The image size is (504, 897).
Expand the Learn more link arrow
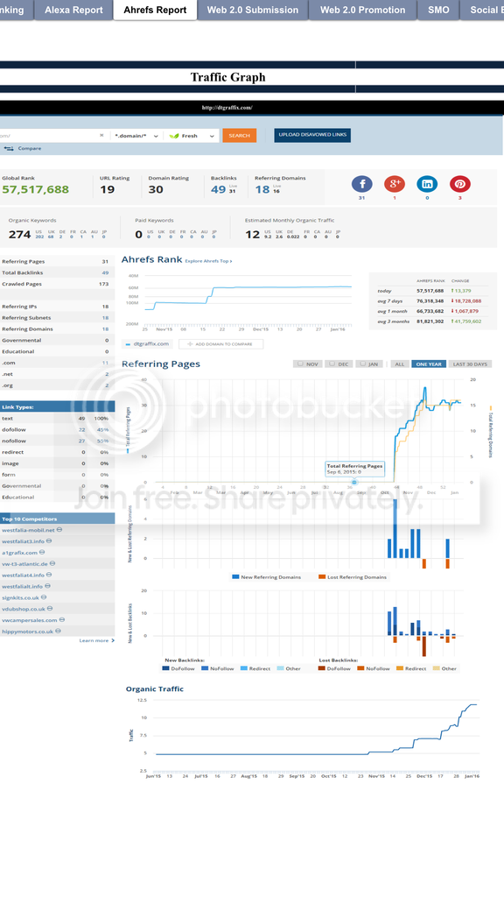tap(113, 640)
